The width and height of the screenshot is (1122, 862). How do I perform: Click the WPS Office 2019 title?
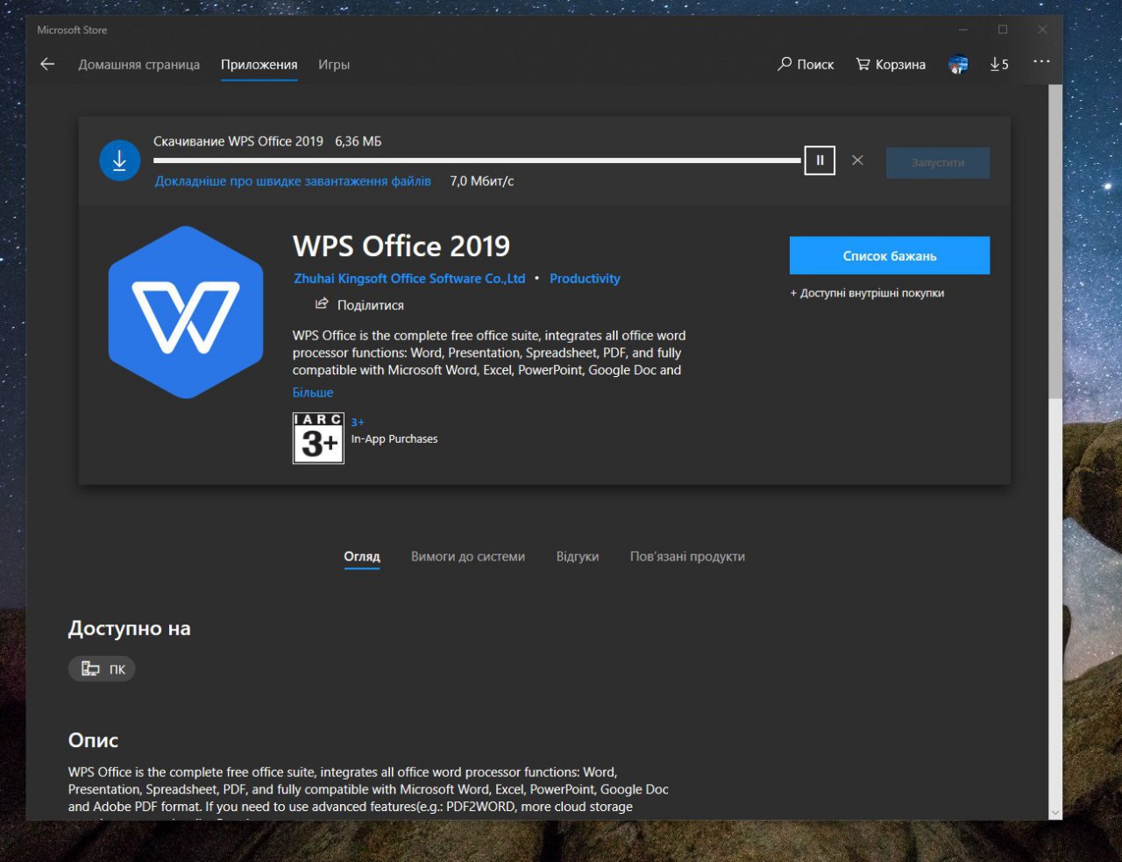tap(401, 246)
